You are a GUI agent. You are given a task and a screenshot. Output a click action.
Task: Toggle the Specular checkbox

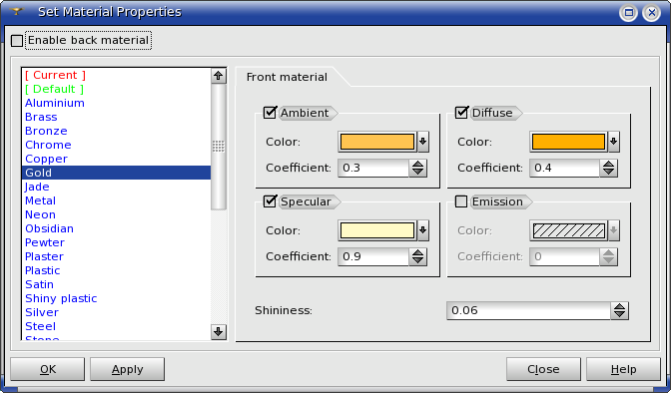(x=270, y=201)
